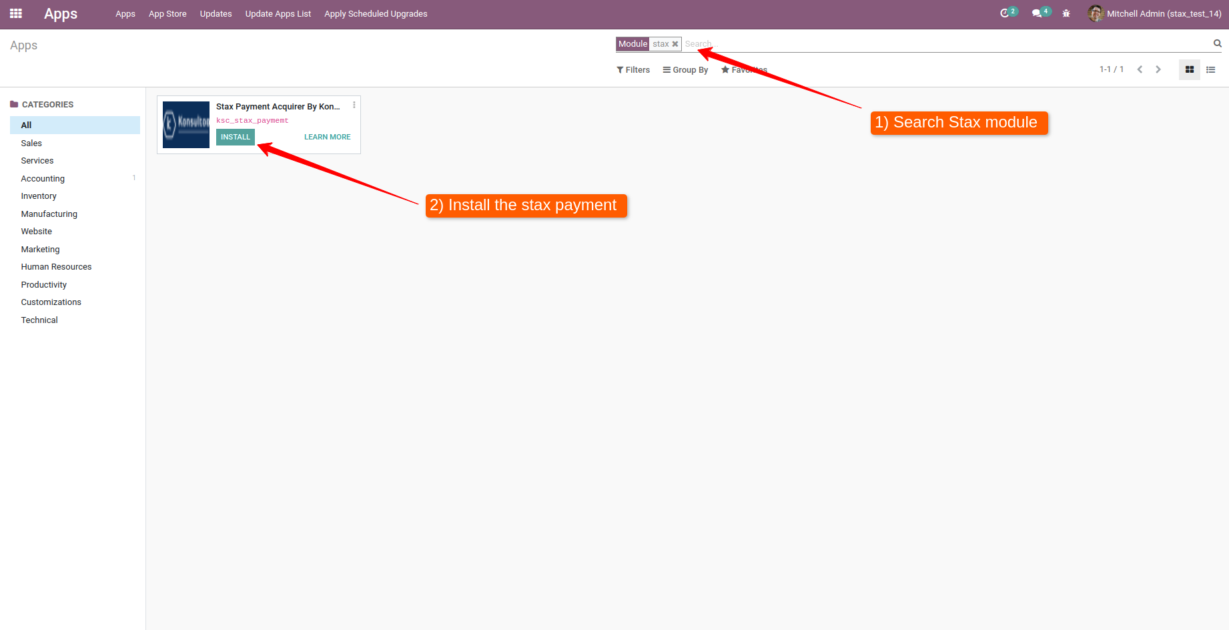
Task: Select the Marketing category
Action: (75, 250)
